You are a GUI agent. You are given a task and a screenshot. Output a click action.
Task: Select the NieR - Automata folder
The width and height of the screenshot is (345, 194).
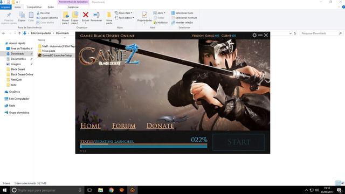pos(56,46)
